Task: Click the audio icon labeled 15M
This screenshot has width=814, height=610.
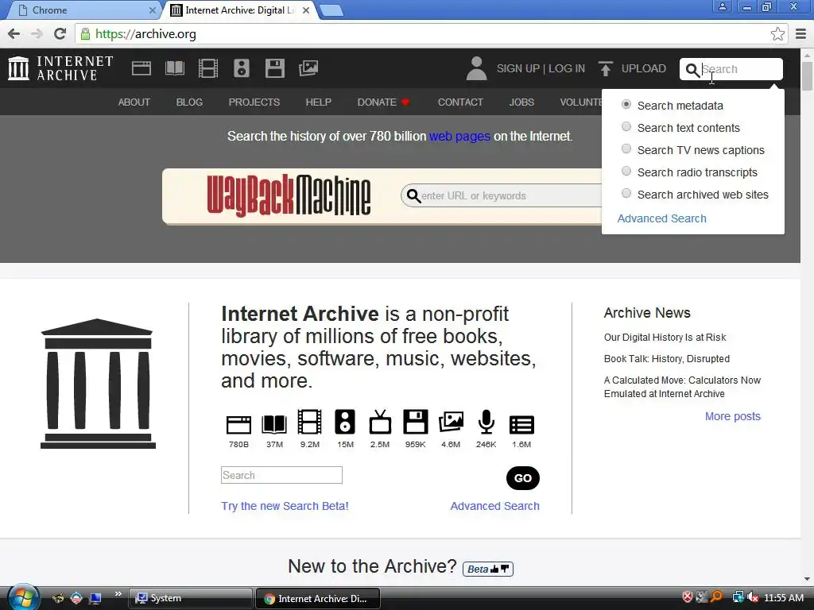Action: pyautogui.click(x=345, y=422)
